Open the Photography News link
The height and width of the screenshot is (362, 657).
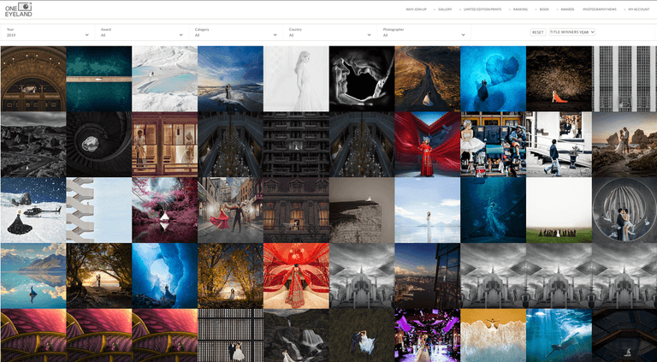[x=600, y=9]
